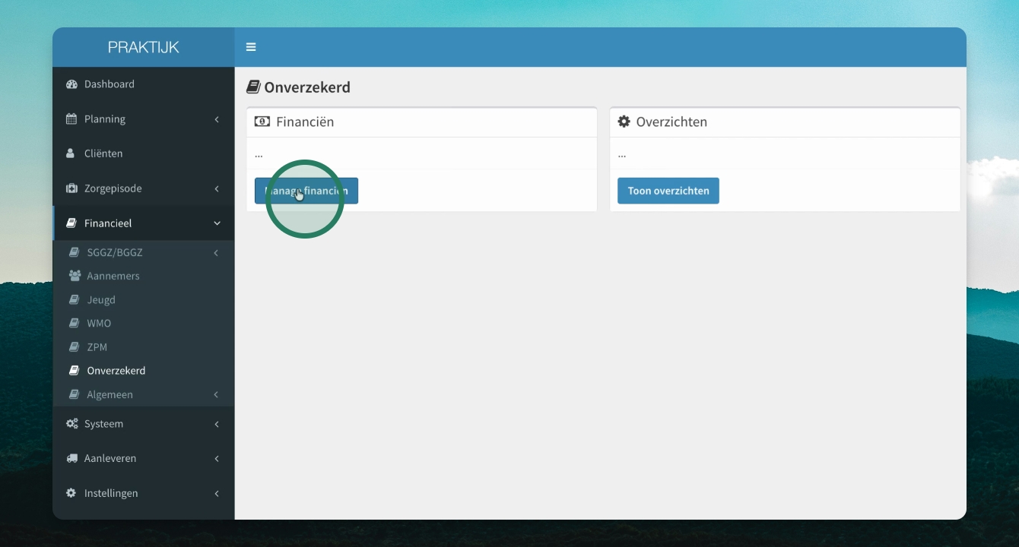The image size is (1019, 547).
Task: Collapse the Financieel menu chevron
Action: pyautogui.click(x=217, y=223)
